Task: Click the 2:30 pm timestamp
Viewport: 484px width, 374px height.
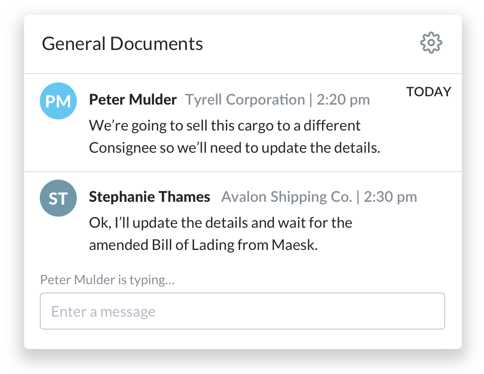Action: pos(391,197)
